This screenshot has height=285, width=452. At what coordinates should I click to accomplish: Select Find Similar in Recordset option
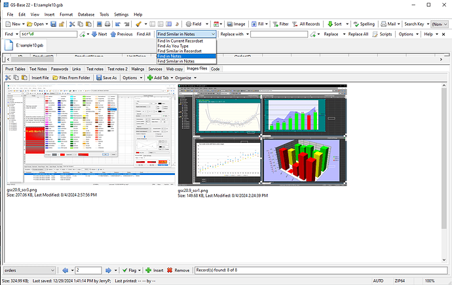(x=187, y=51)
